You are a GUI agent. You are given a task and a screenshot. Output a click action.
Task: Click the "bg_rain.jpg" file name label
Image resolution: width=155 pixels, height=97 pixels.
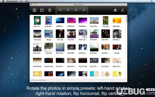(x=83, y=66)
